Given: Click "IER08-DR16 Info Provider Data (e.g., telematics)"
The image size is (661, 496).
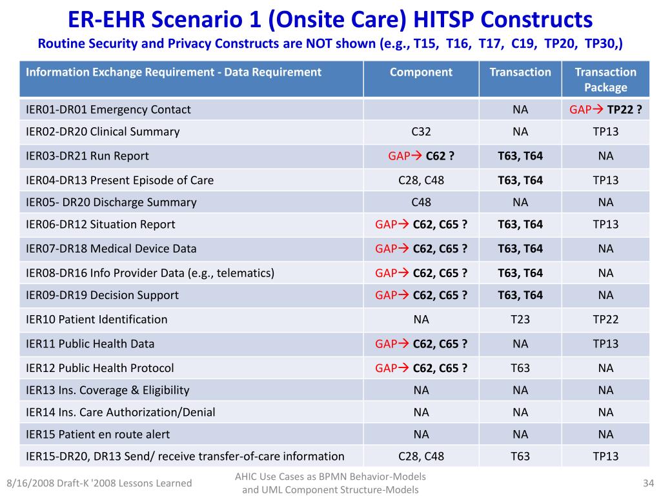Looking at the screenshot, I should (150, 273).
